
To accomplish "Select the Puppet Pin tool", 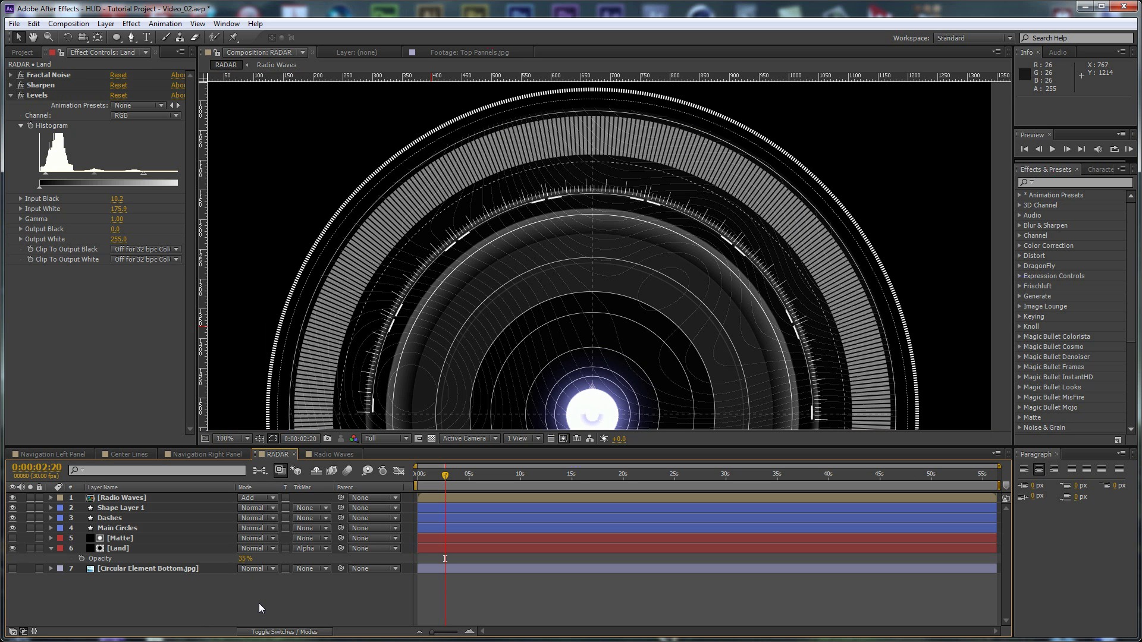I will point(234,37).
